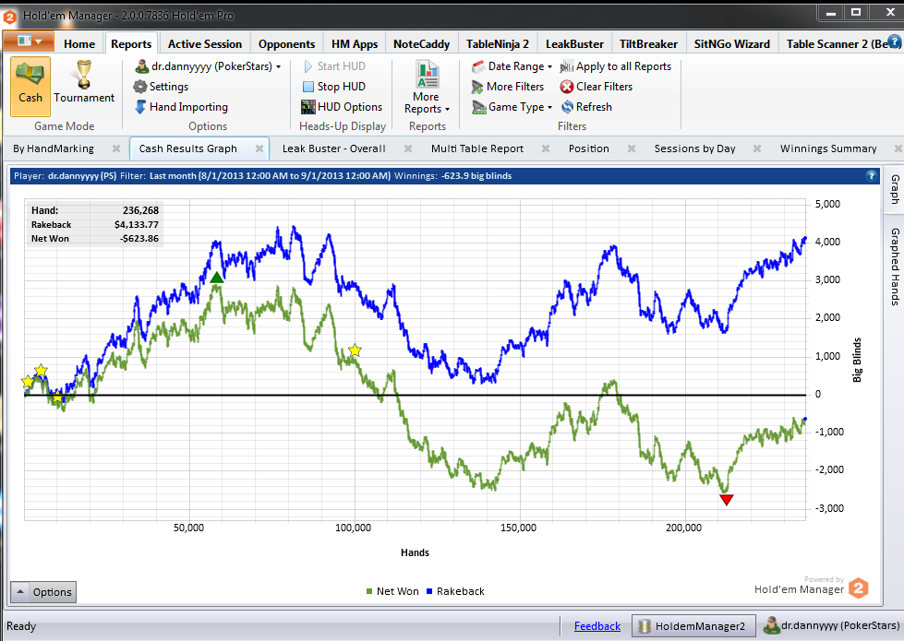The image size is (904, 641).
Task: Open the Home ribbon tab
Action: (79, 43)
